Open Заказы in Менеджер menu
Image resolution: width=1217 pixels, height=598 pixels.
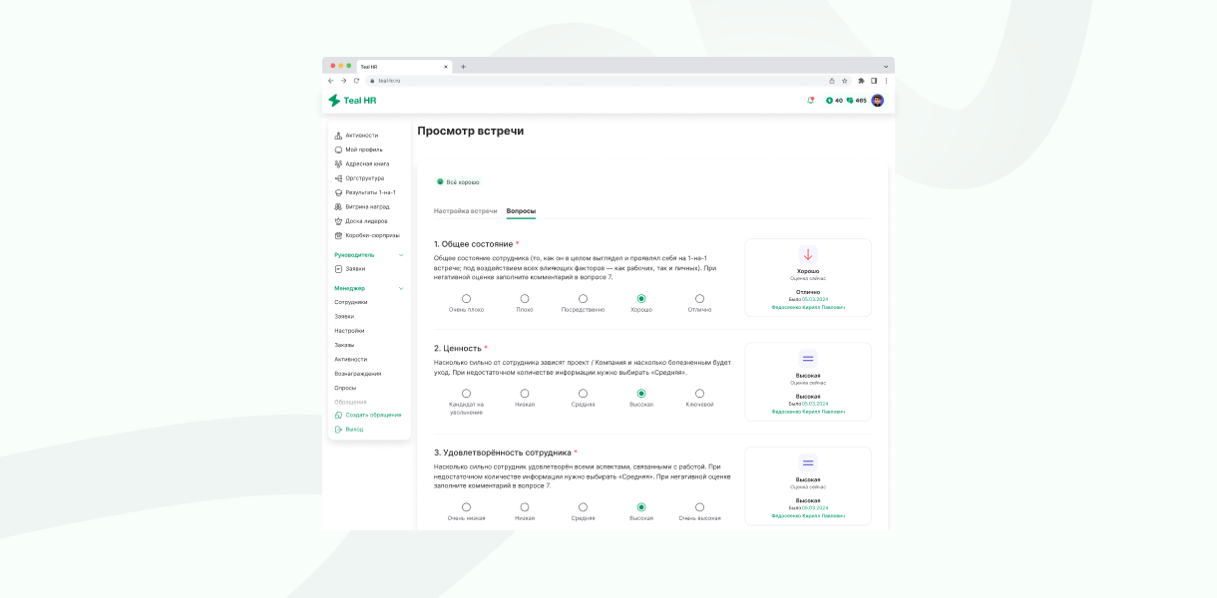coord(344,345)
